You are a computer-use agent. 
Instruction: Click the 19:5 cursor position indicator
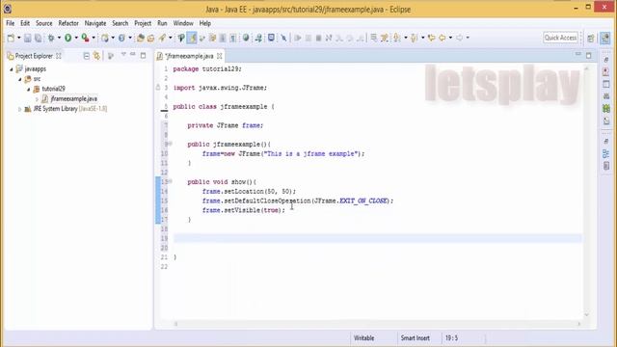click(x=452, y=338)
